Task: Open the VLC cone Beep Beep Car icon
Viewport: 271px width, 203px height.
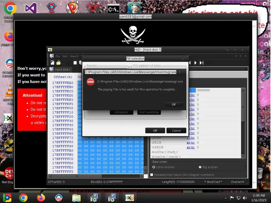Action: (9, 91)
